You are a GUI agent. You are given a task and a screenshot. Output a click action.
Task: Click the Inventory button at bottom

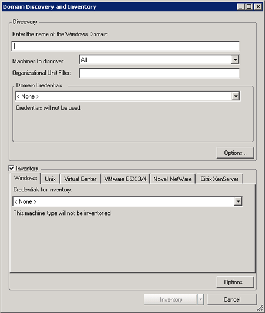click(170, 299)
